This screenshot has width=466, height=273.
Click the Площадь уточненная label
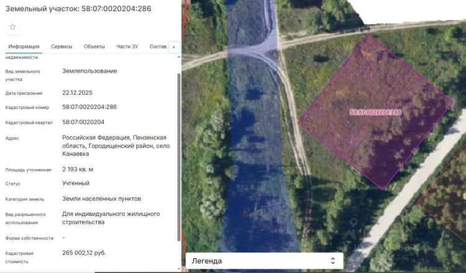28,170
